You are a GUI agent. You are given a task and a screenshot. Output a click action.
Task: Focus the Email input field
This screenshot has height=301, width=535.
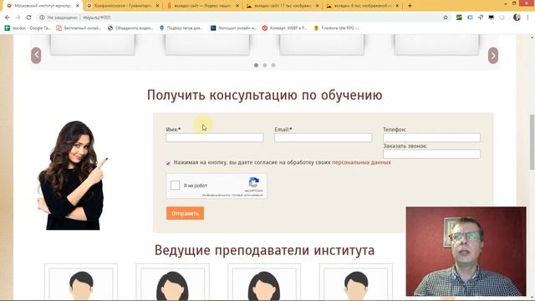tap(324, 137)
